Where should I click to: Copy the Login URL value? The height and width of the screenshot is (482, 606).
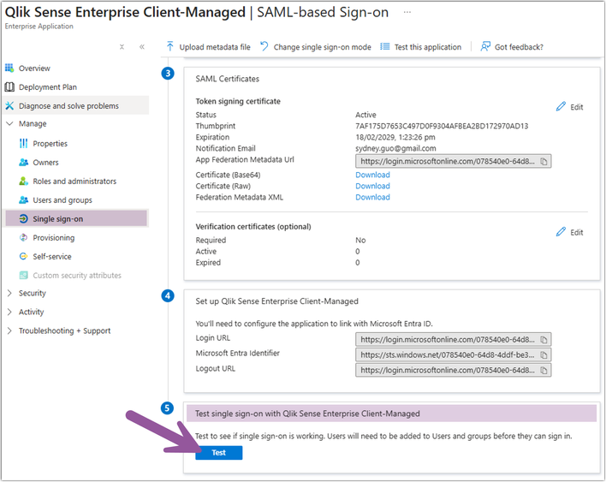(x=544, y=339)
